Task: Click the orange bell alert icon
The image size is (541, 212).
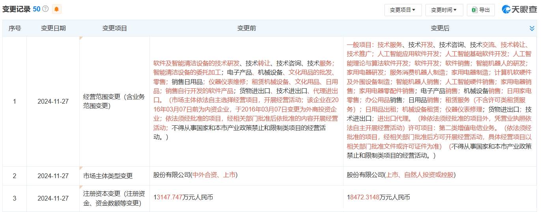Action: point(56,9)
